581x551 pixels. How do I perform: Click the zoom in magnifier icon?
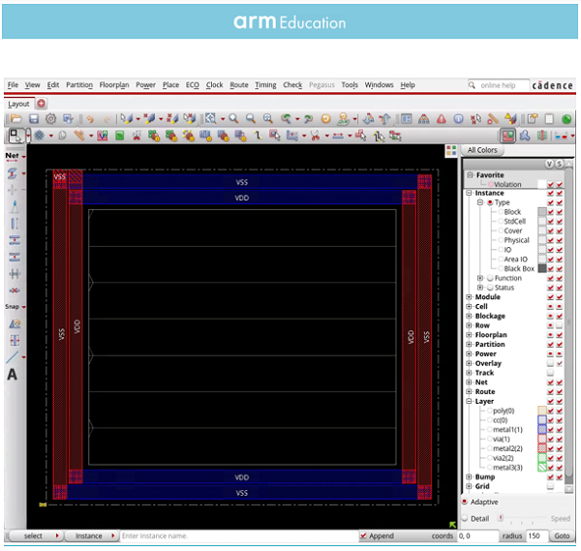233,118
